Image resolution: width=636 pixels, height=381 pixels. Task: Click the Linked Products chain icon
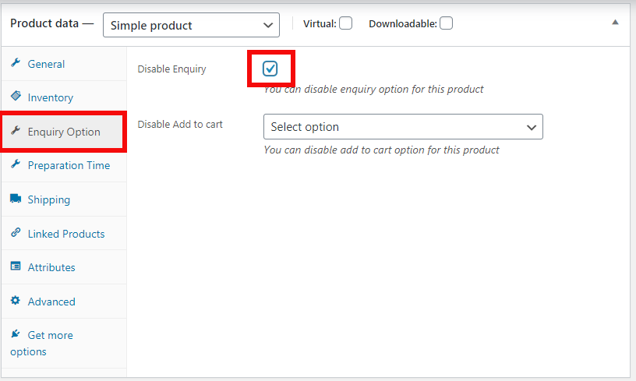pyautogui.click(x=16, y=233)
